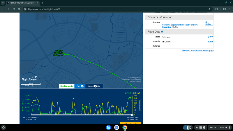Change the replay Speed 10x control
The width and height of the screenshot is (233, 131).
pos(94,86)
